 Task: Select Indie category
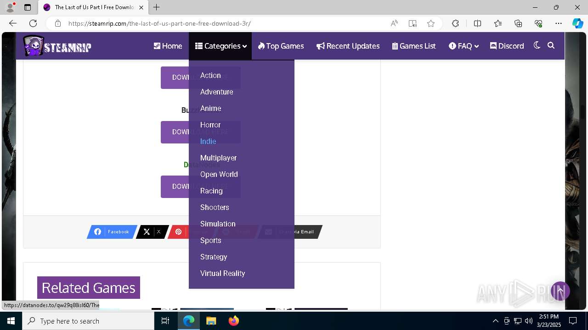pos(208,141)
